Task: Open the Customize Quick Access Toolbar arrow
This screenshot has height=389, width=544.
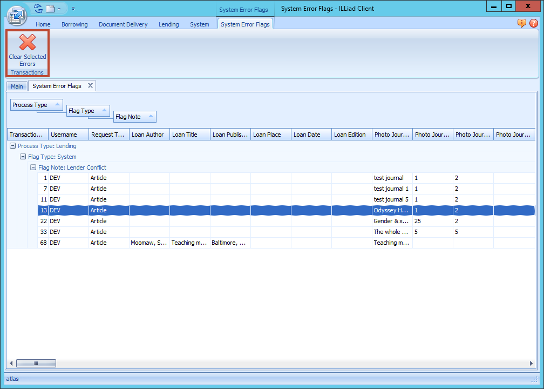Action: (x=73, y=9)
